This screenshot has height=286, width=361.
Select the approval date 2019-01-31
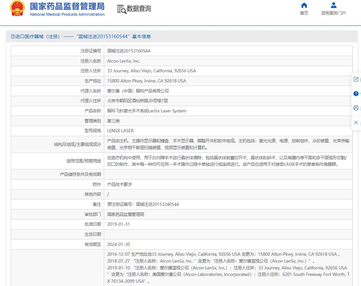[118, 224]
